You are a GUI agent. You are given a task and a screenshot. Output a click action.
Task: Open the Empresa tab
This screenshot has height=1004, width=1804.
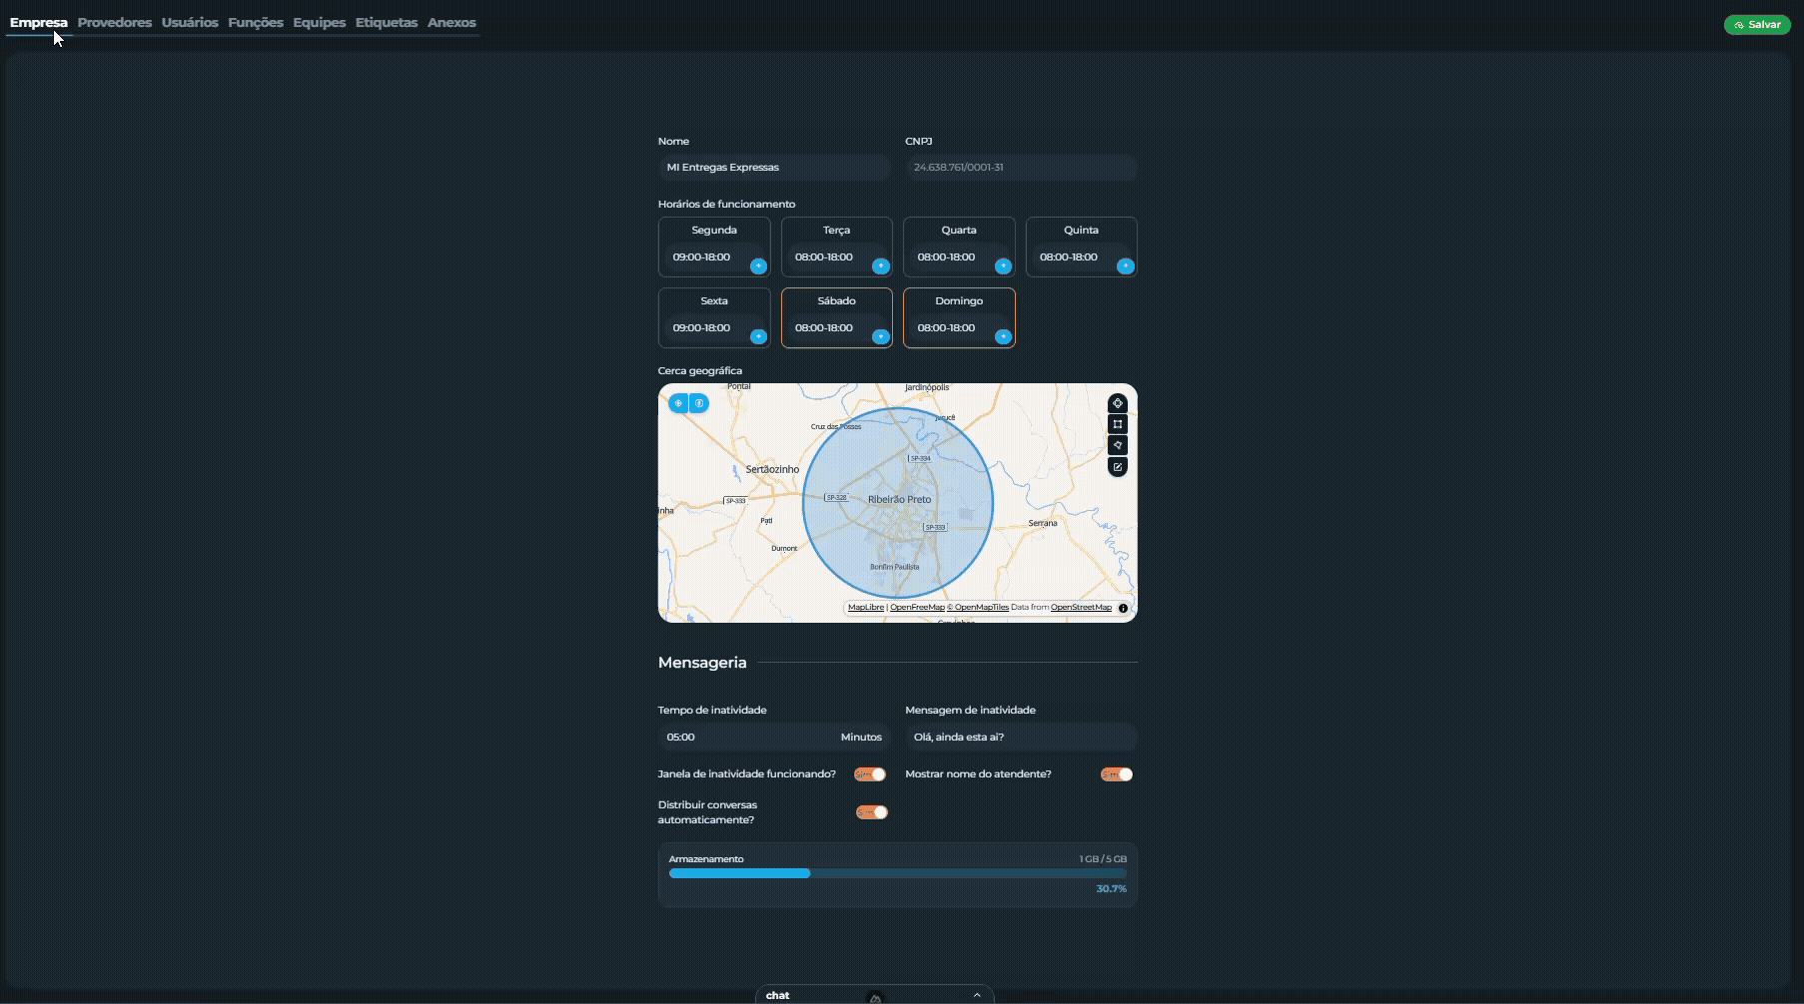[x=39, y=22]
